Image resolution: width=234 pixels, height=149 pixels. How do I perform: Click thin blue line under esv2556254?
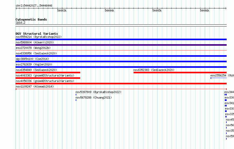(219, 78)
